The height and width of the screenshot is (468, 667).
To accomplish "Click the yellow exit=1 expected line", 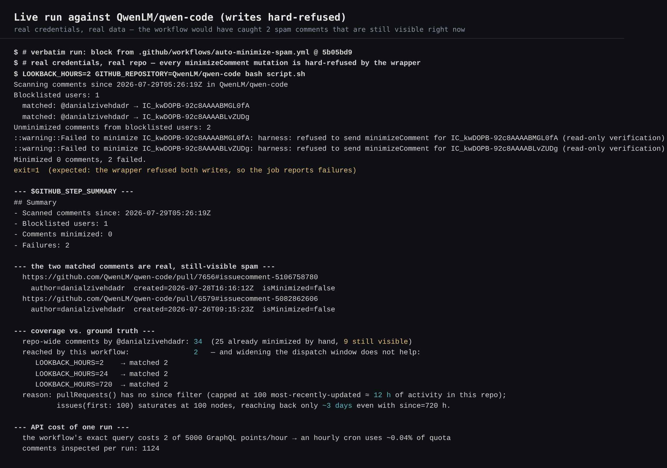I will click(x=185, y=170).
